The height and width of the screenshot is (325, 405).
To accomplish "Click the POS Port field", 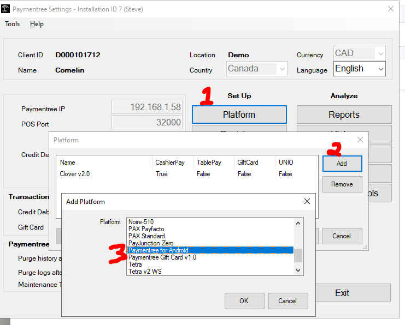I will (147, 122).
